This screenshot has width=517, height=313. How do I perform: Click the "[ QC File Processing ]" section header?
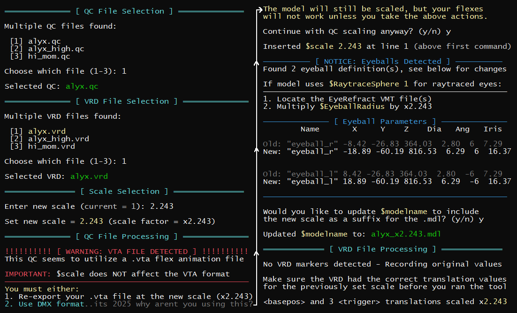pyautogui.click(x=127, y=237)
